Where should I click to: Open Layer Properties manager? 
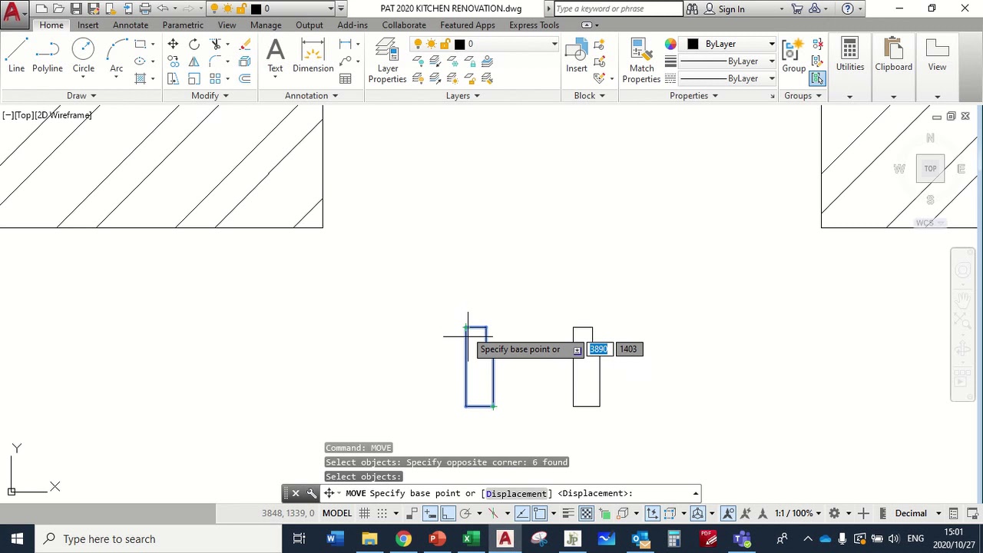click(x=387, y=61)
